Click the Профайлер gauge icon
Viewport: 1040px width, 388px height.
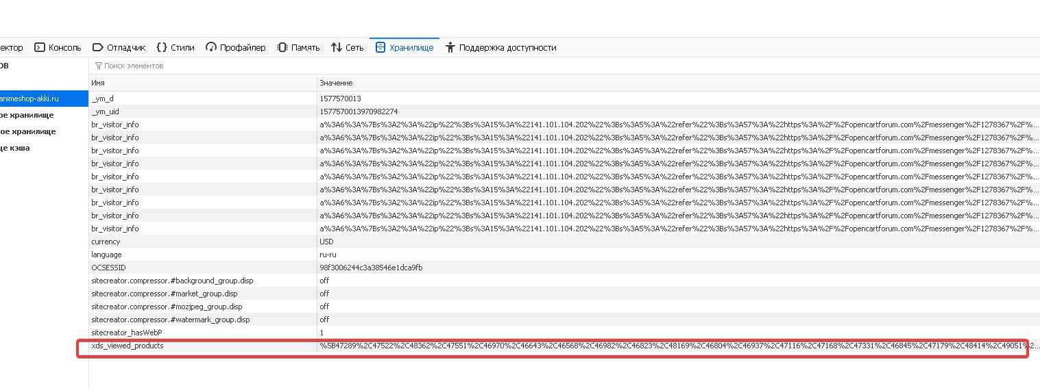click(x=211, y=48)
